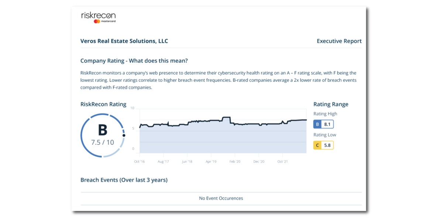Click the No Event Occurences row

click(221, 198)
